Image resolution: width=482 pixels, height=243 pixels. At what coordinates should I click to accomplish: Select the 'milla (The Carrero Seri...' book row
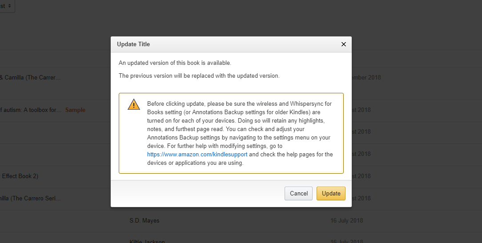pyautogui.click(x=30, y=198)
